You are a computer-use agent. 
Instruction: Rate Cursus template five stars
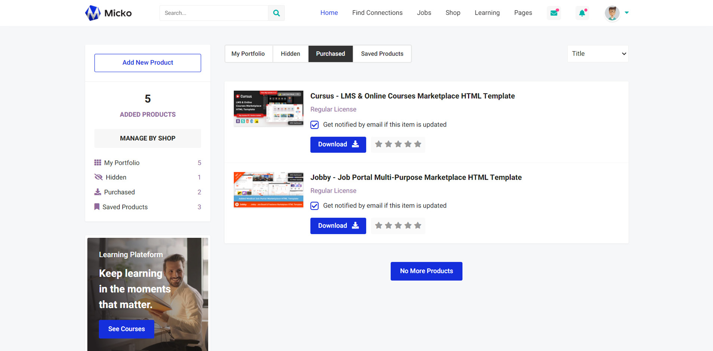pyautogui.click(x=417, y=144)
